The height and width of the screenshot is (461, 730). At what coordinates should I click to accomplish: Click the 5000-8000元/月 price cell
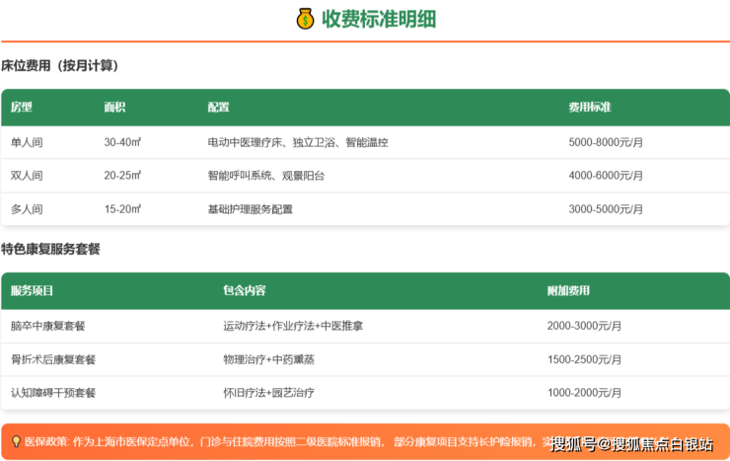pos(606,142)
